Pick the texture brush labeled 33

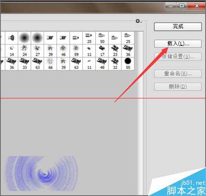tap(24, 64)
